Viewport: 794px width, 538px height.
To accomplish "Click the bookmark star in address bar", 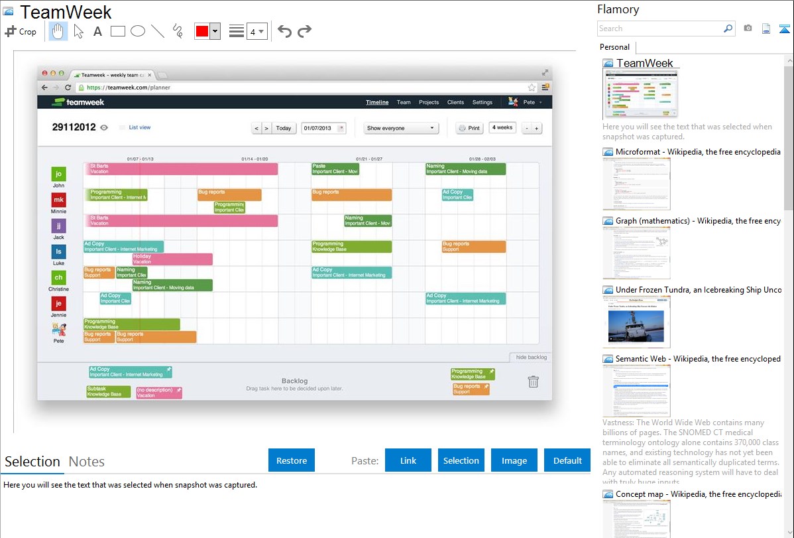I will (532, 87).
